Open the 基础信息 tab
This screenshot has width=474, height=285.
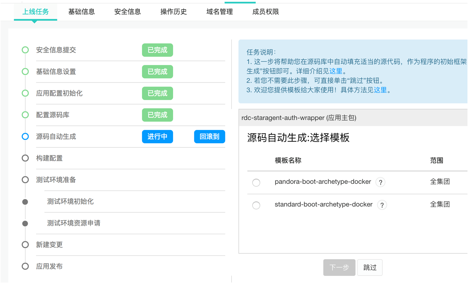[81, 12]
